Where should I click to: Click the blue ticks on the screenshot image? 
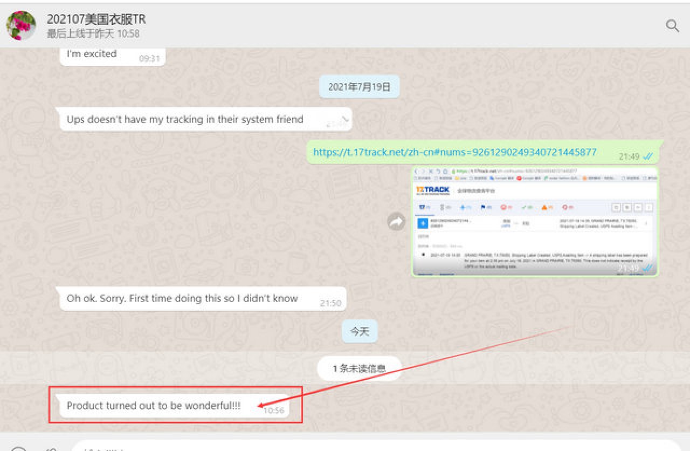point(648,268)
